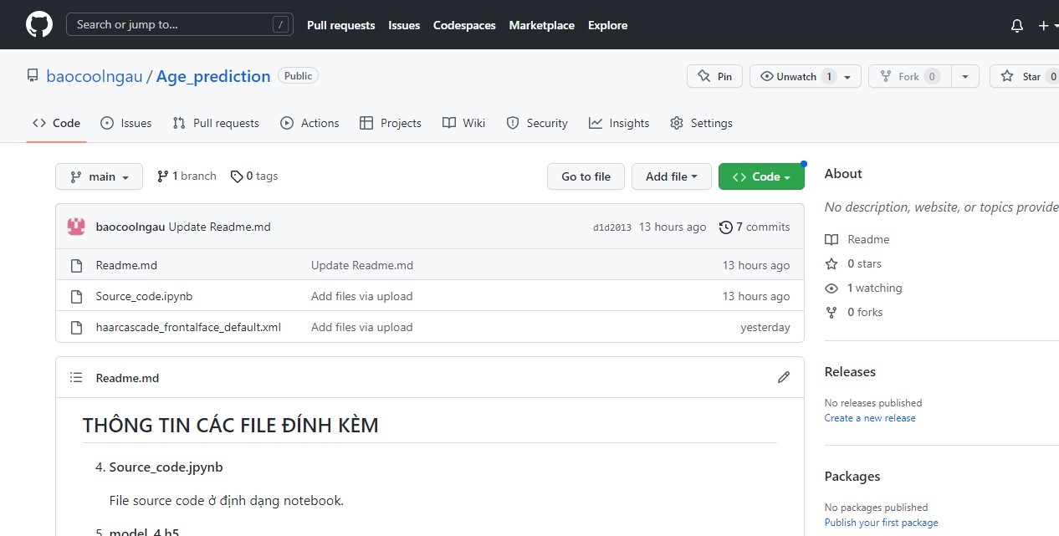Open the Add file dropdown
The image size is (1059, 536).
(672, 176)
